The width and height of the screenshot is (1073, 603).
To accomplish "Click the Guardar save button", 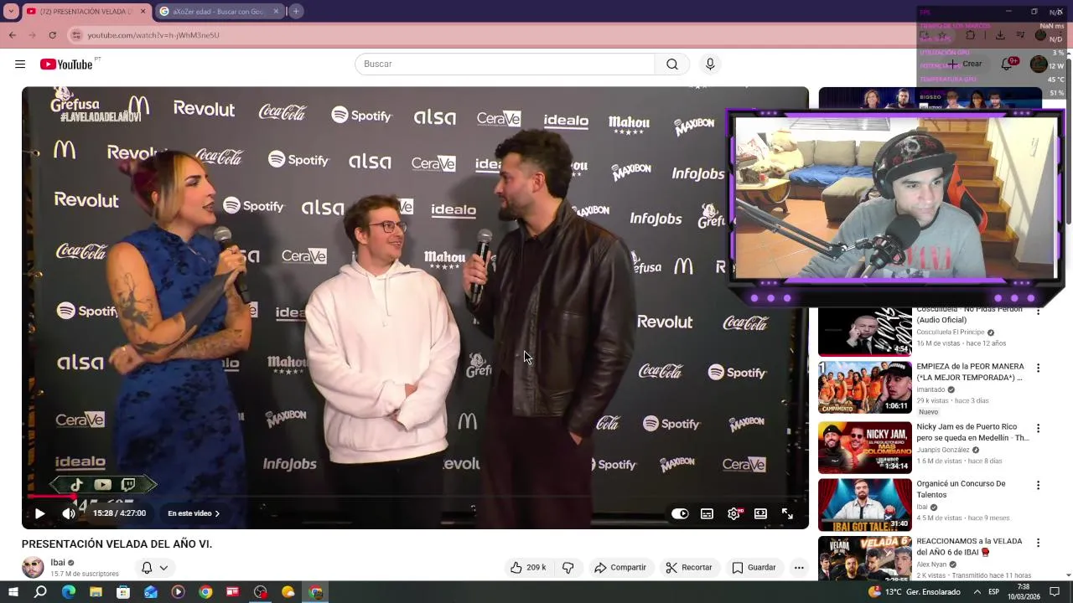I will tap(754, 568).
